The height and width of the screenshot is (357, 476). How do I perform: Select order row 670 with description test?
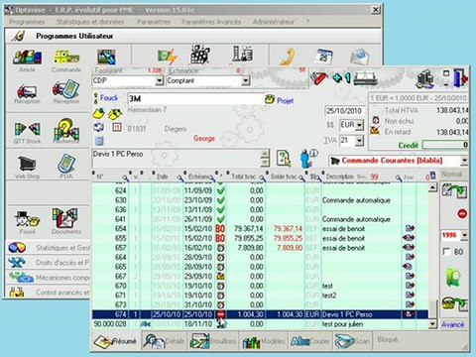coord(260,286)
